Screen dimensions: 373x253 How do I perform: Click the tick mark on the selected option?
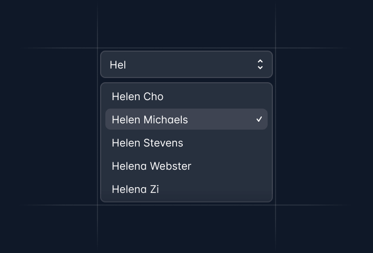click(259, 120)
